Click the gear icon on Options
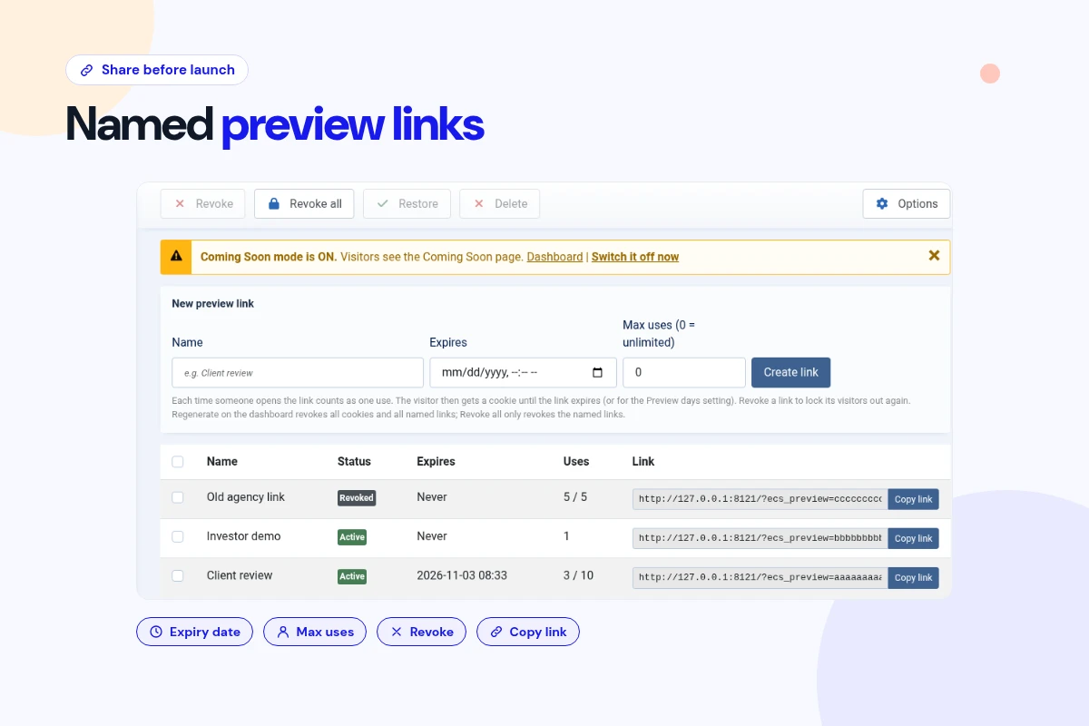 (x=882, y=204)
